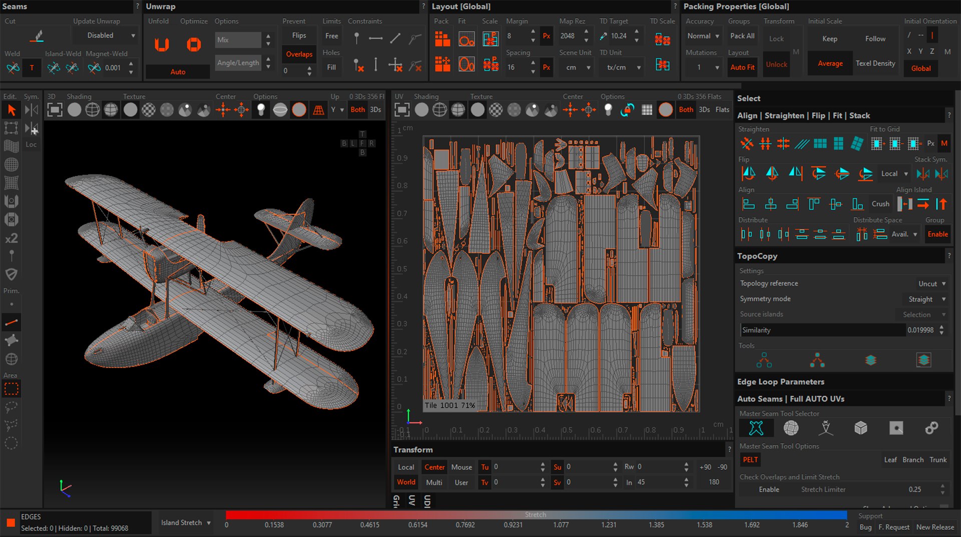Select the PELT master seam tool icon
The image size is (961, 537).
point(756,428)
